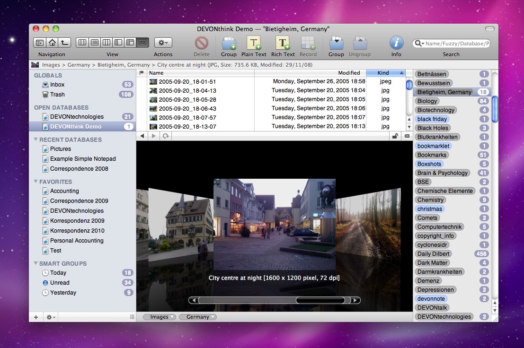
Task: Toggle the flag column header
Action: pyautogui.click(x=141, y=73)
